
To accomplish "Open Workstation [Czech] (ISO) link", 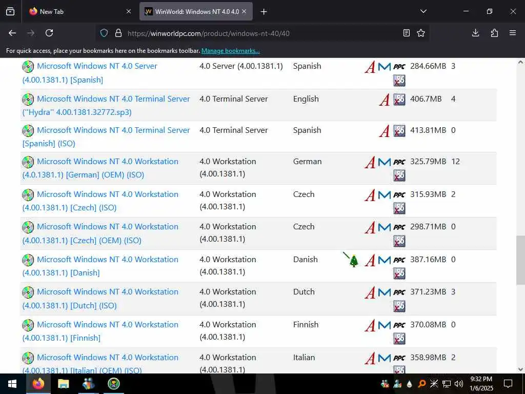I will tap(100, 201).
